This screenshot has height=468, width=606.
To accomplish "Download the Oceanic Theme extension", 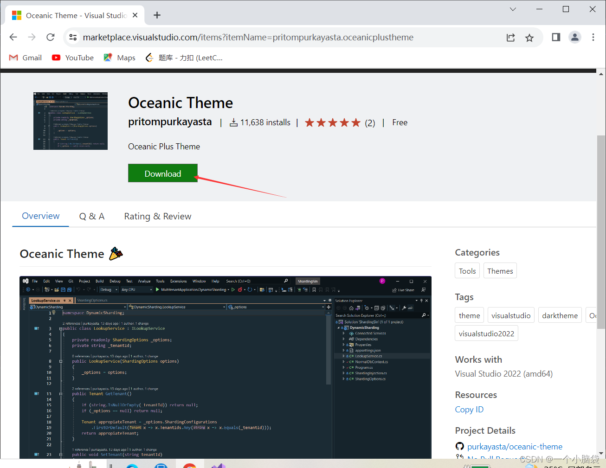I will [163, 173].
